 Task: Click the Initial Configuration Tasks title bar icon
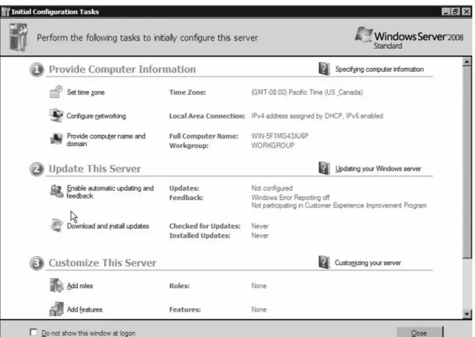pyautogui.click(x=6, y=12)
